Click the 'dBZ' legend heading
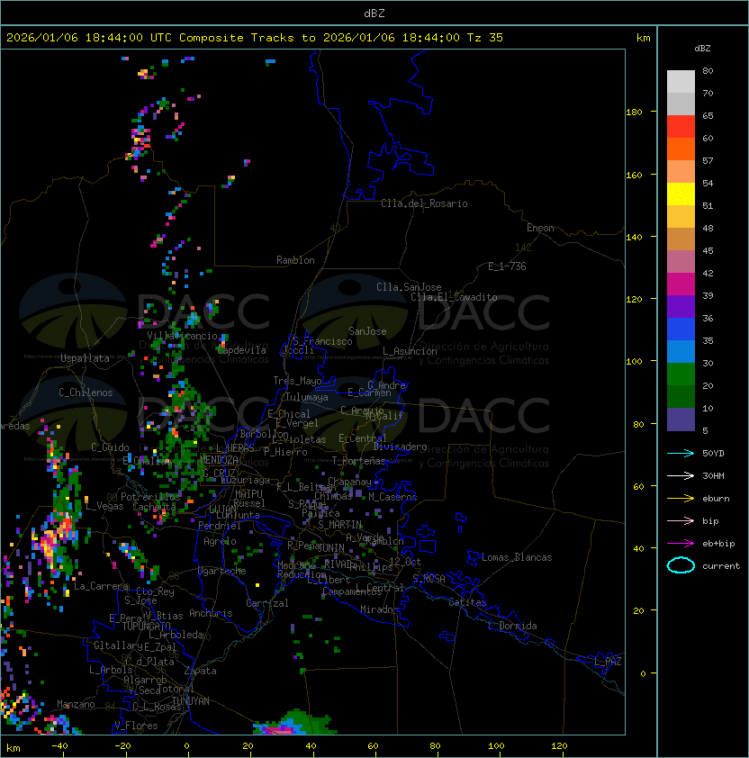Viewport: 749px width, 758px height. click(702, 49)
